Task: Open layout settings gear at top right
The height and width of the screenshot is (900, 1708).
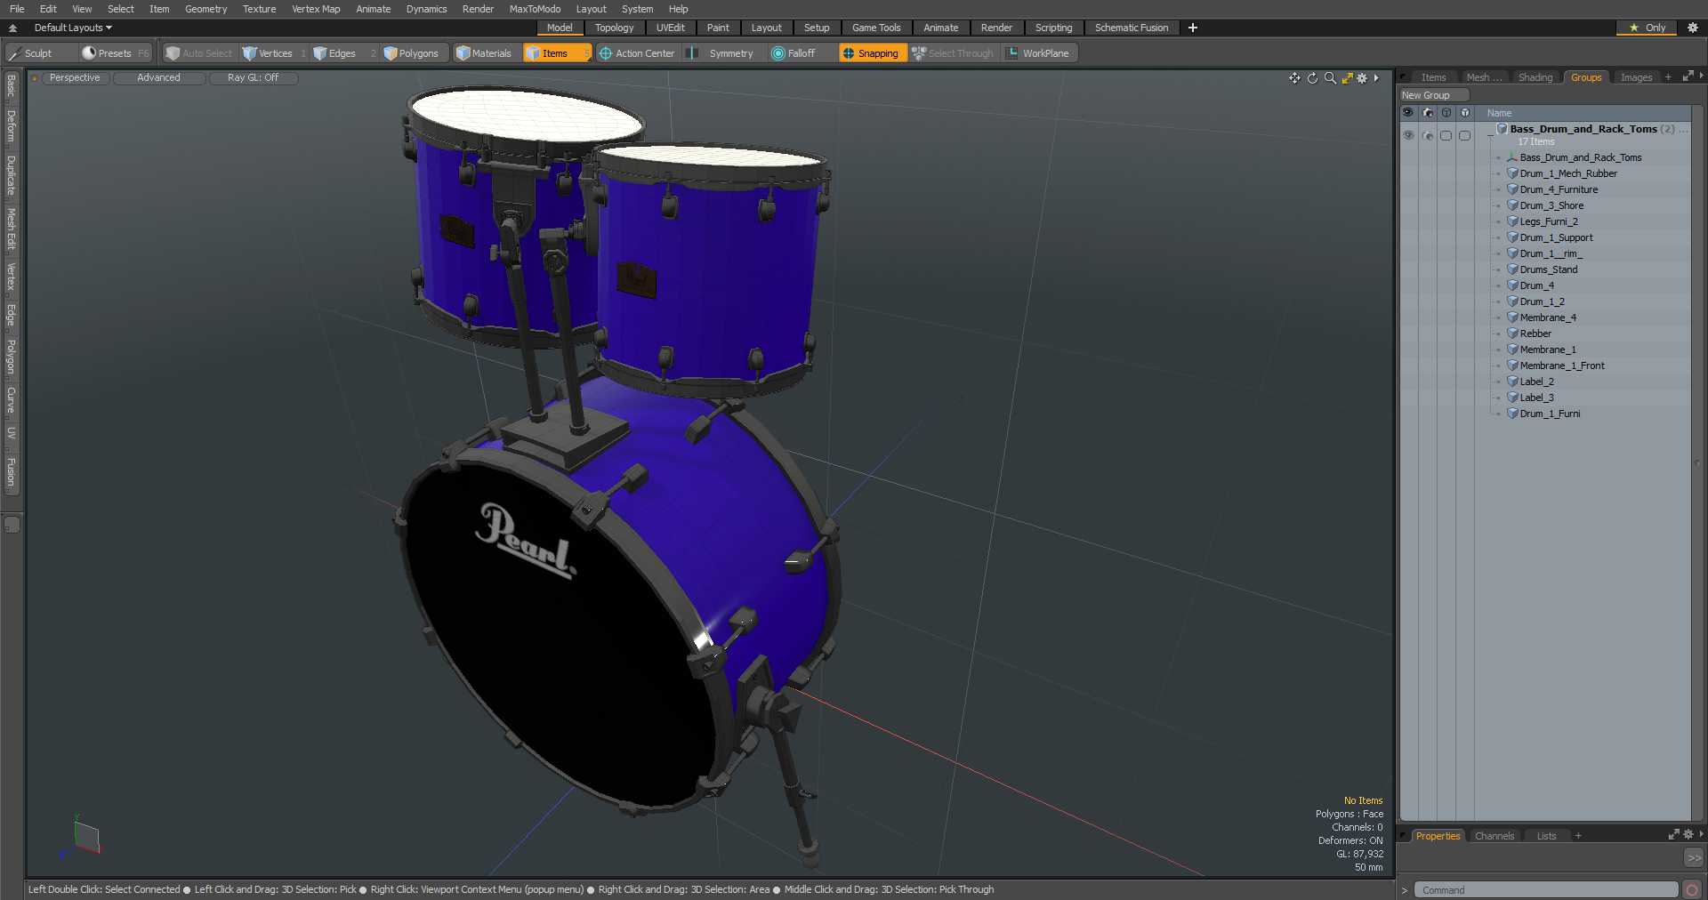Action: coord(1693,28)
